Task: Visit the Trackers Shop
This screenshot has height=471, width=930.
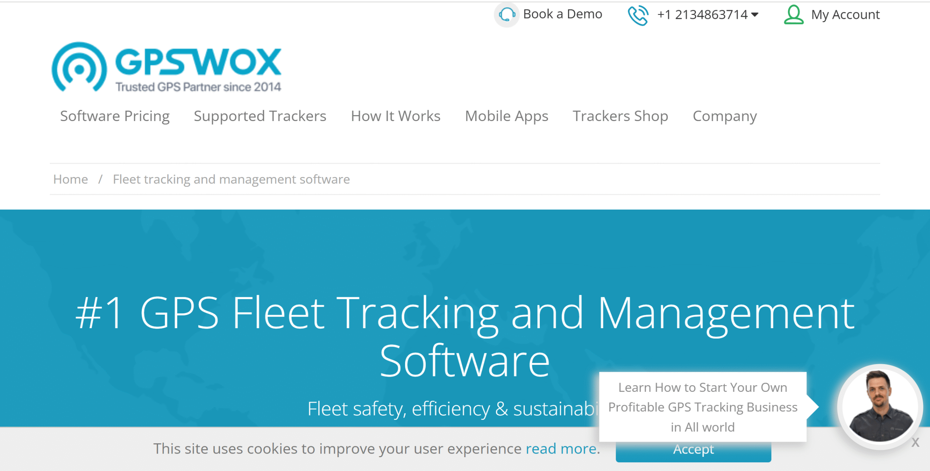Action: pos(620,116)
